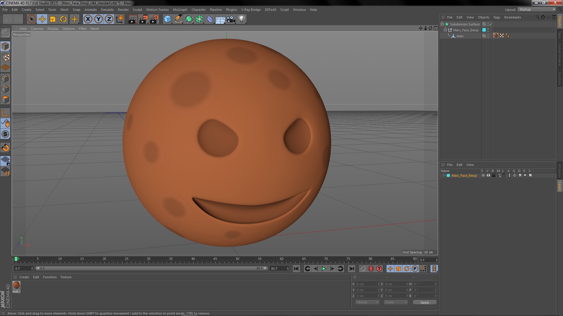Viewport: 563px width, 316px height.
Task: Open viewport Display menu
Action: pyautogui.click(x=53, y=29)
